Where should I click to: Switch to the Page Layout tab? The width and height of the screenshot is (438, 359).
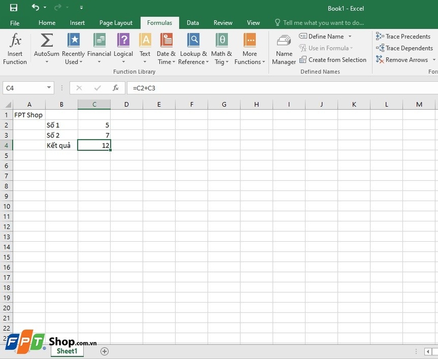[116, 23]
